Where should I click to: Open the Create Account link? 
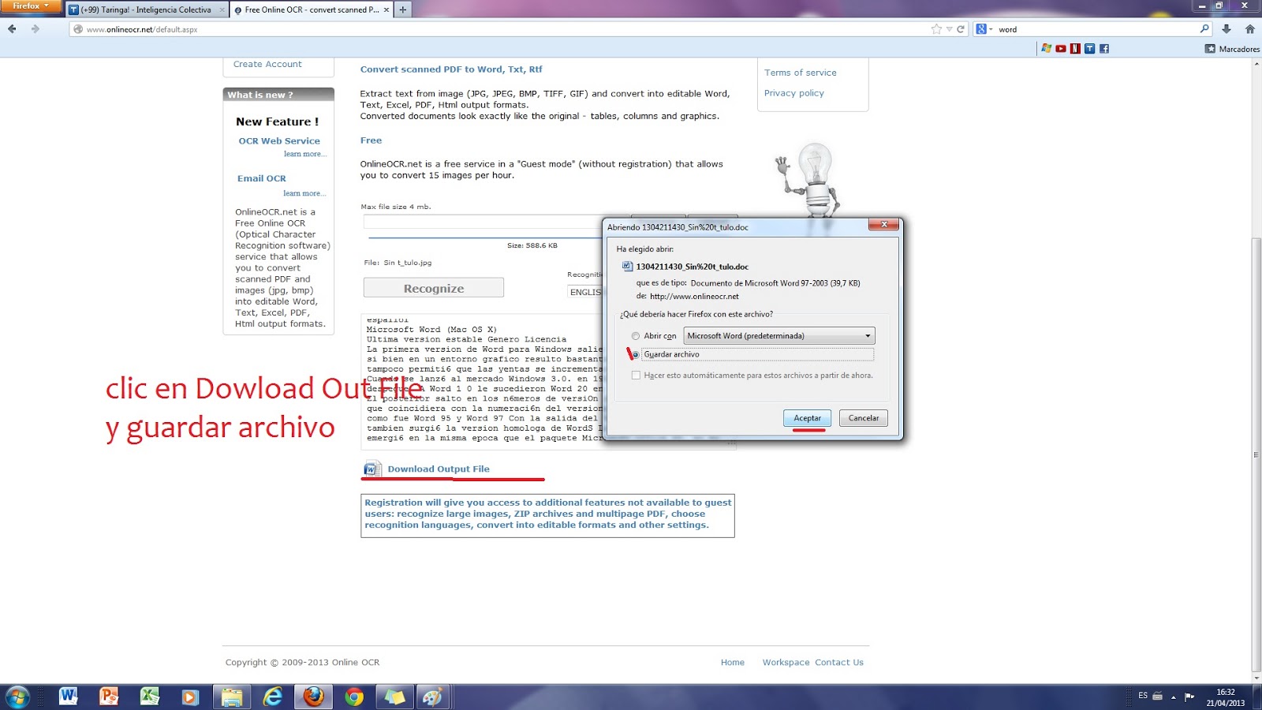tap(267, 64)
